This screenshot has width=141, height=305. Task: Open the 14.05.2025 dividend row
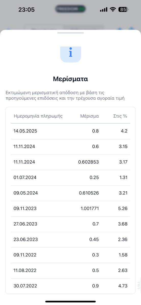(70, 131)
